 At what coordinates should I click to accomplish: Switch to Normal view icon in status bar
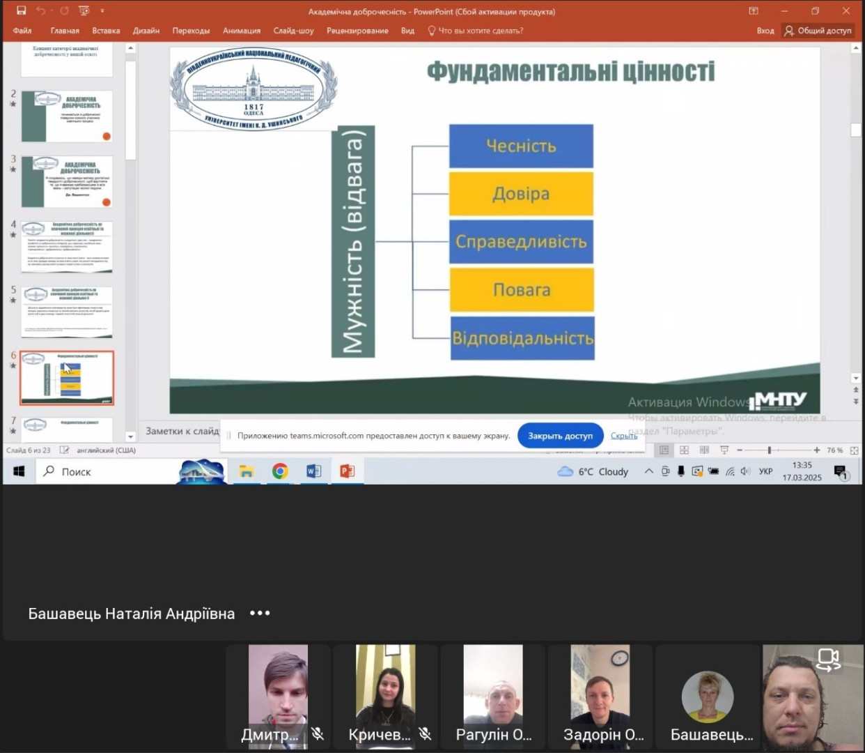664,450
